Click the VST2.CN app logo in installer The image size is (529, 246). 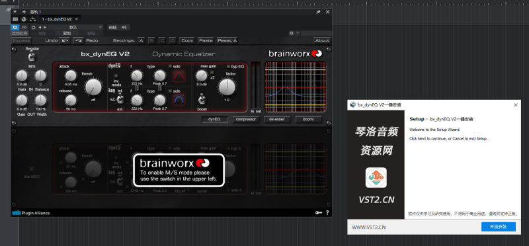(376, 178)
